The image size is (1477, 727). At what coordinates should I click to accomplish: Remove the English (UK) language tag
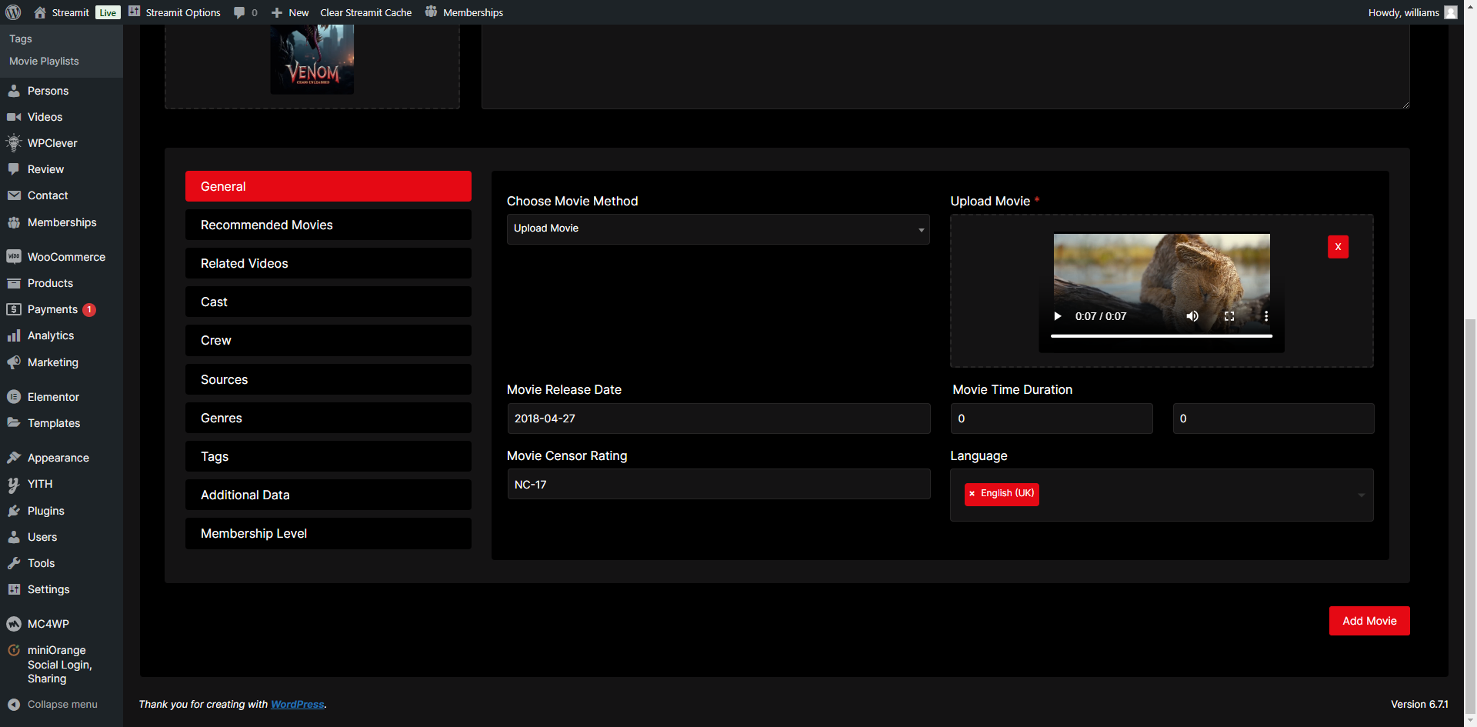tap(972, 494)
